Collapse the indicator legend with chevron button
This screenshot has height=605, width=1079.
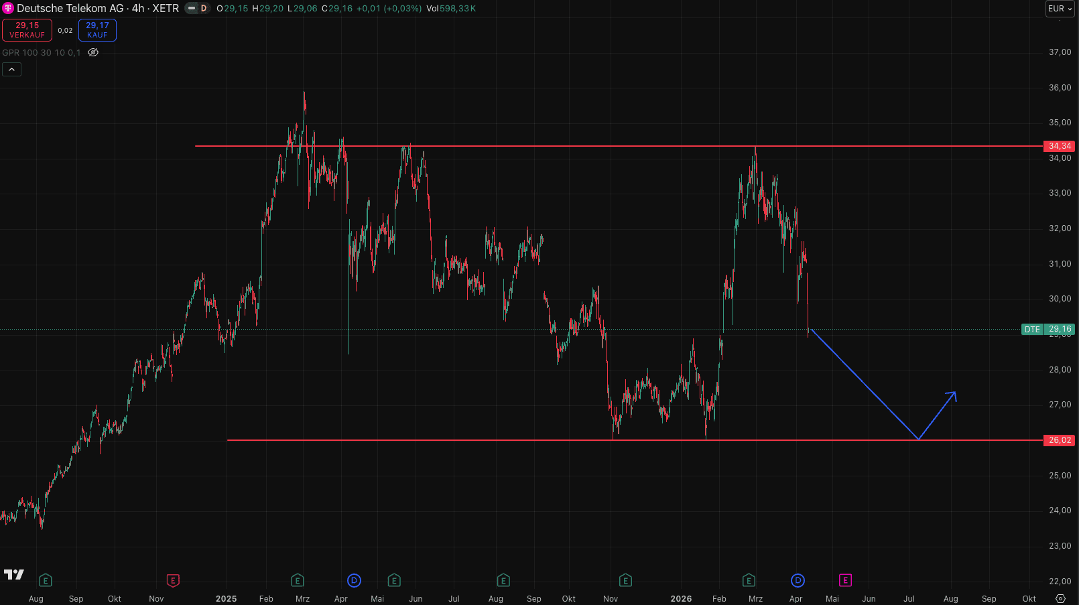11,69
